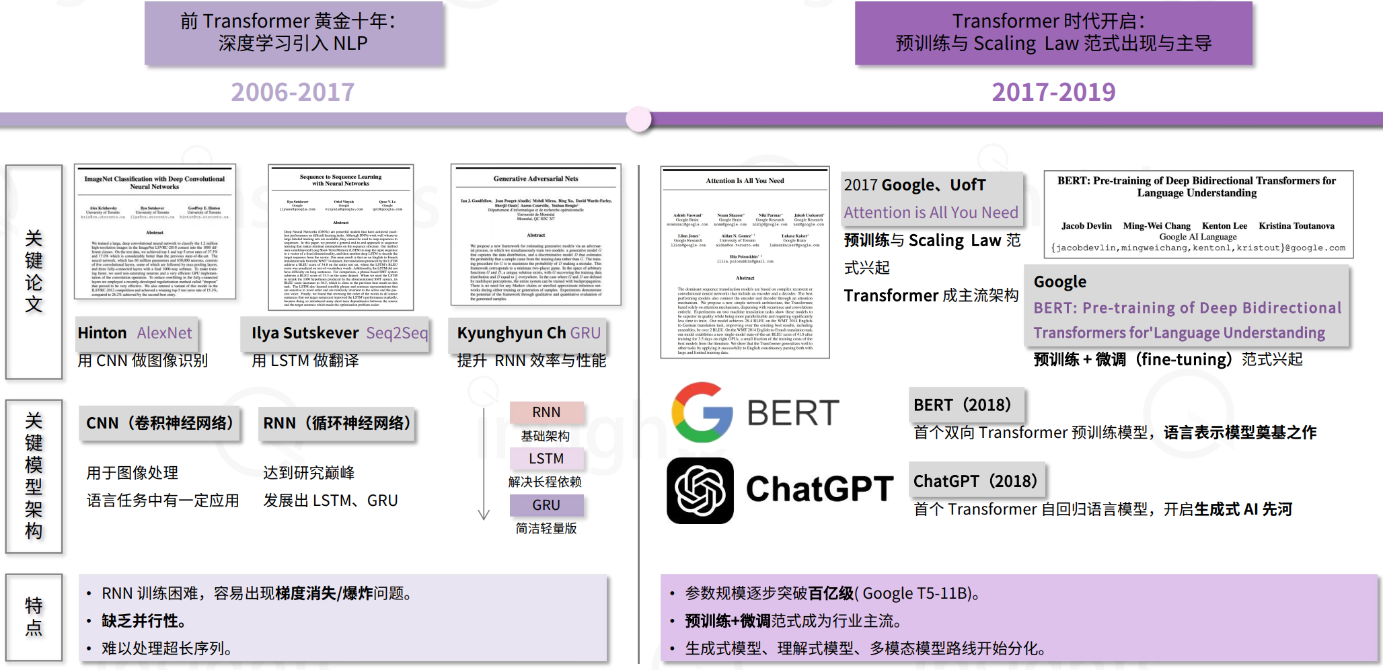This screenshot has height=670, width=1383.
Task: Click the 达到研究巅峰 text
Action: point(309,473)
